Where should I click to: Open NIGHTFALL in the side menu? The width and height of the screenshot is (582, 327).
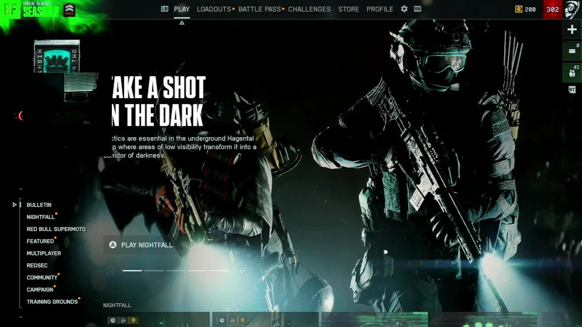point(40,217)
